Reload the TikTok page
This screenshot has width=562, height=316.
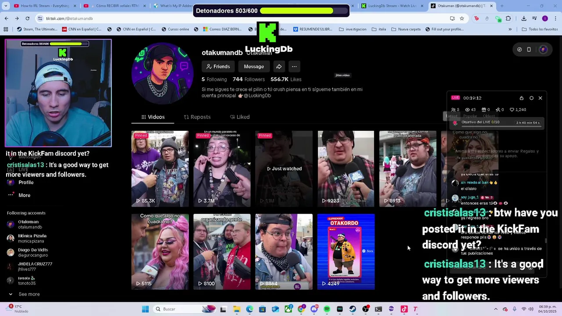(27, 18)
